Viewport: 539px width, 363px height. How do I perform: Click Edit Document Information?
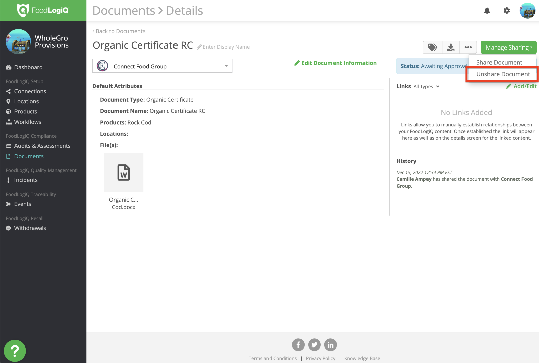pyautogui.click(x=336, y=63)
